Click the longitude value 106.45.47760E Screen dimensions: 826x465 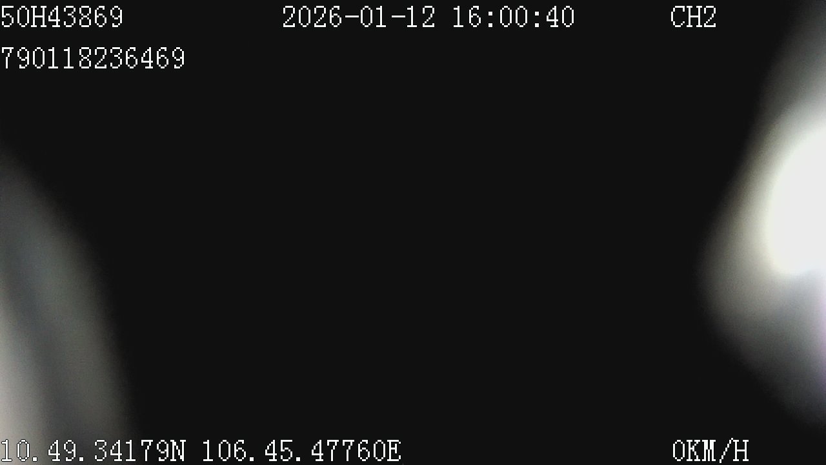tap(302, 451)
